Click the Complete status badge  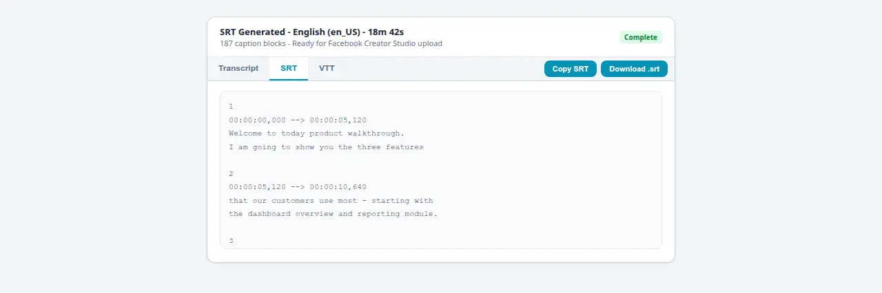click(x=641, y=37)
